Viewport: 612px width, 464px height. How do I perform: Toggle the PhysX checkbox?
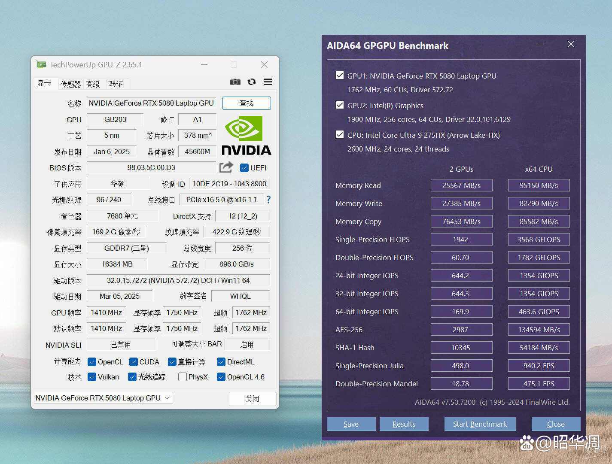pyautogui.click(x=183, y=377)
